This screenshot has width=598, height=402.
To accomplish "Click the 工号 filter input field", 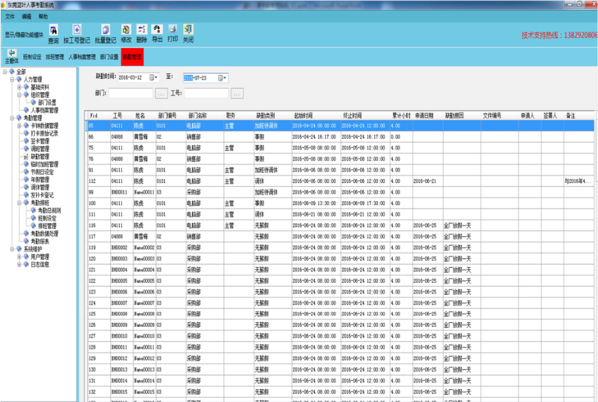I will coord(206,93).
